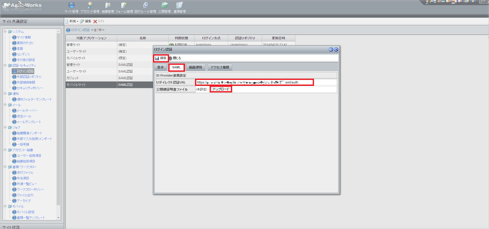
Task: Collapse the 認証・セキュリティ tree folder
Action: pos(5,65)
